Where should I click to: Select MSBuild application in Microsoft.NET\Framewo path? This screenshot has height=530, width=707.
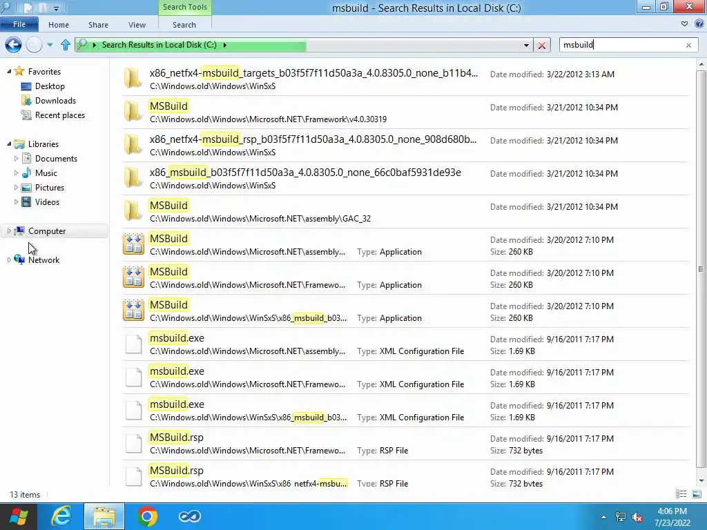tap(406, 277)
